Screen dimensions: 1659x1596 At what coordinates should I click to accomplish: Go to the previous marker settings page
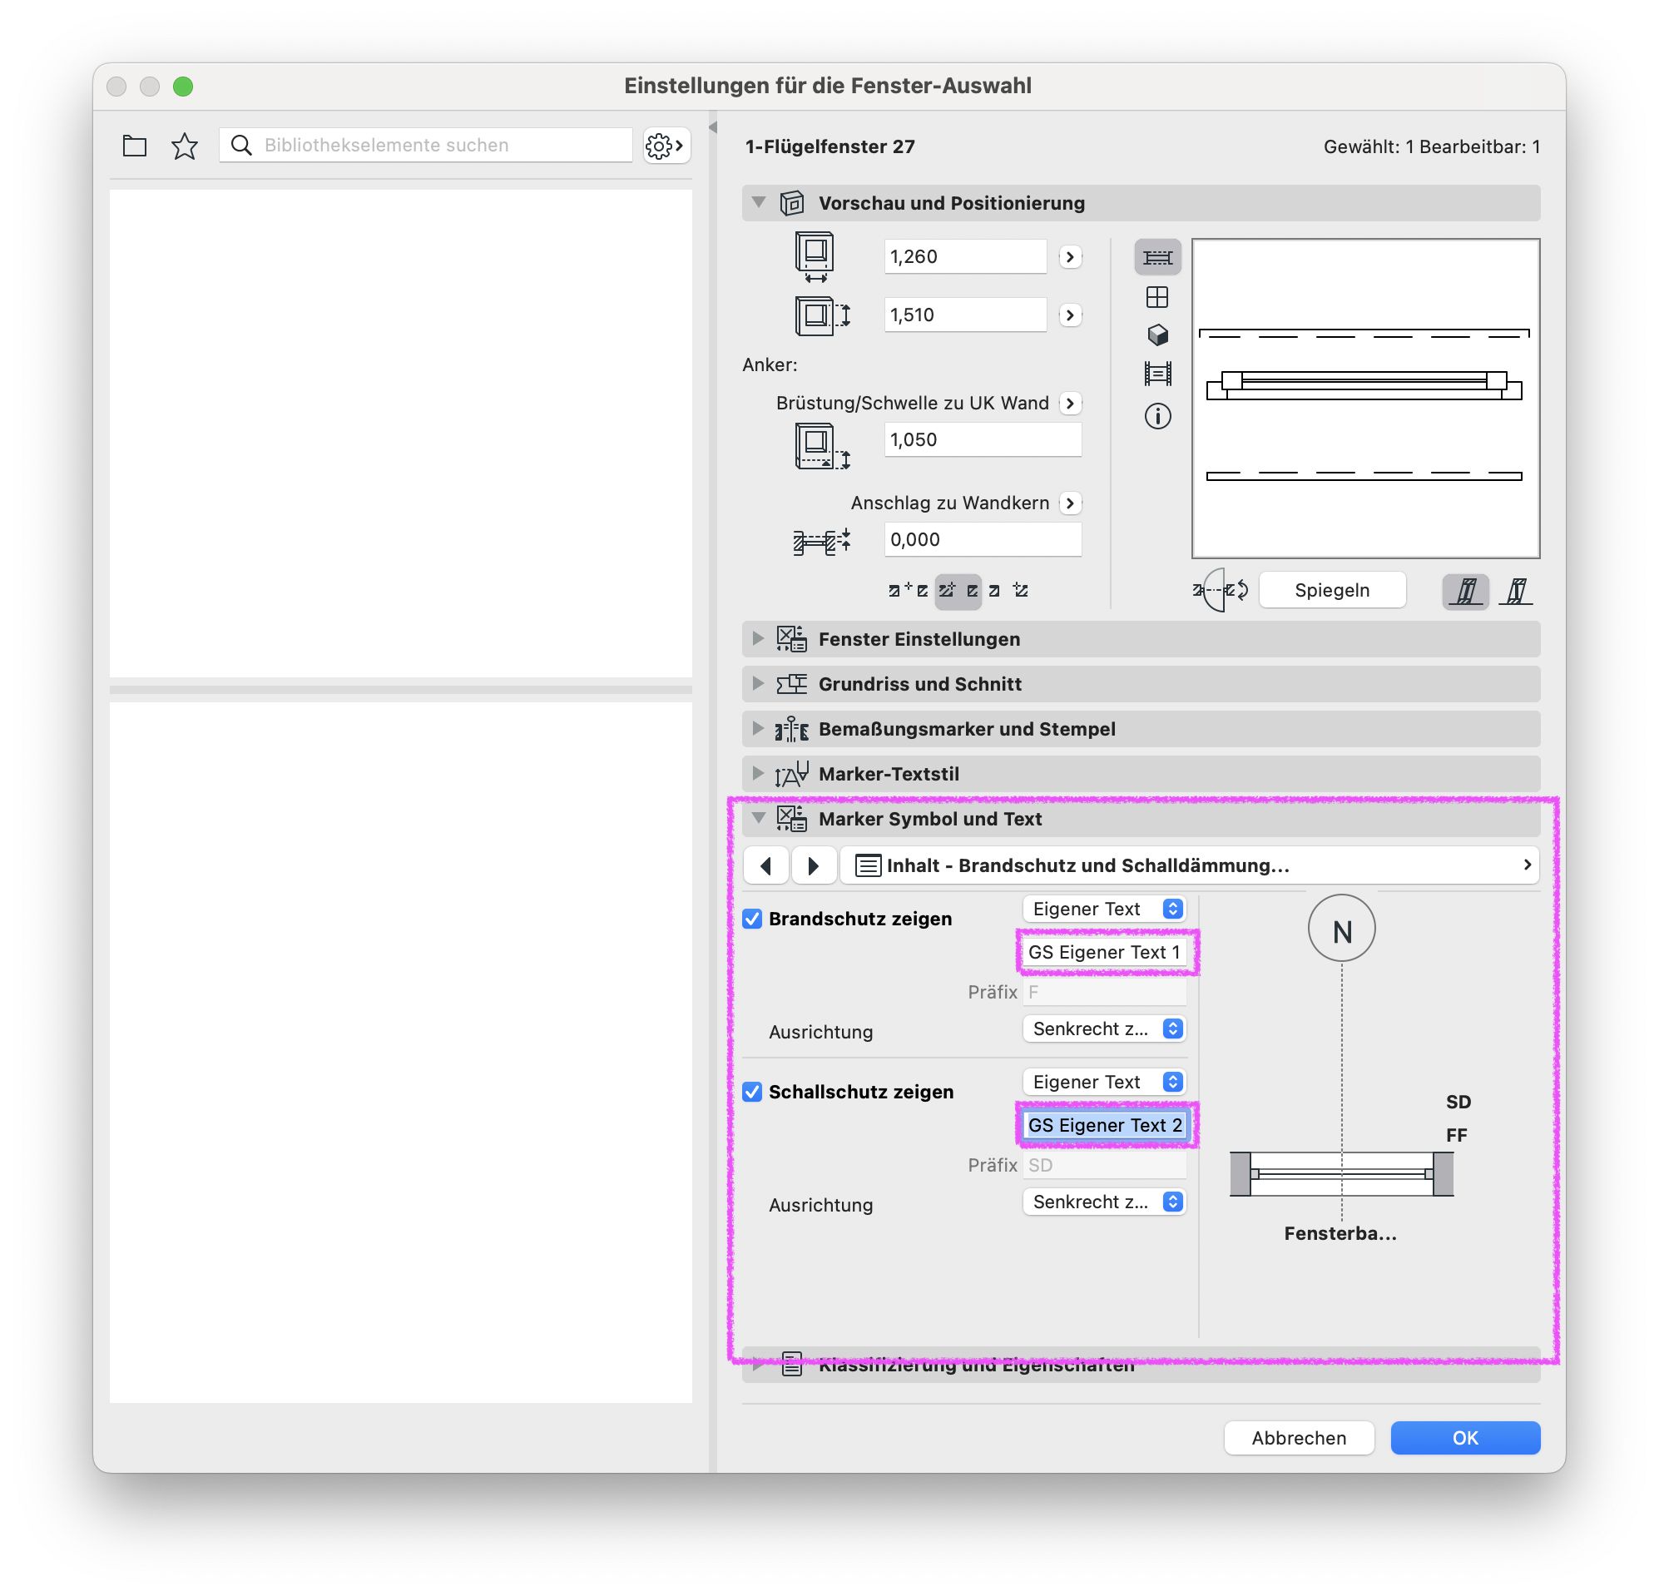(766, 865)
